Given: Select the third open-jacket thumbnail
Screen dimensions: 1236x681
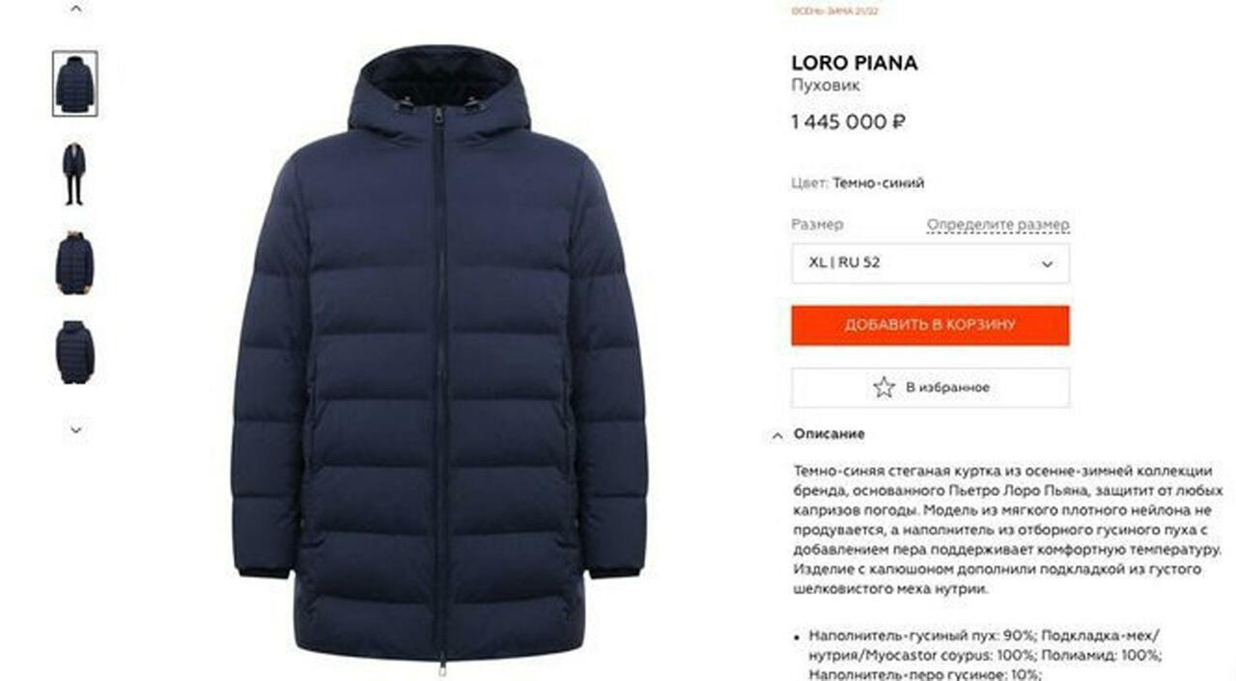Looking at the screenshot, I should tap(75, 263).
